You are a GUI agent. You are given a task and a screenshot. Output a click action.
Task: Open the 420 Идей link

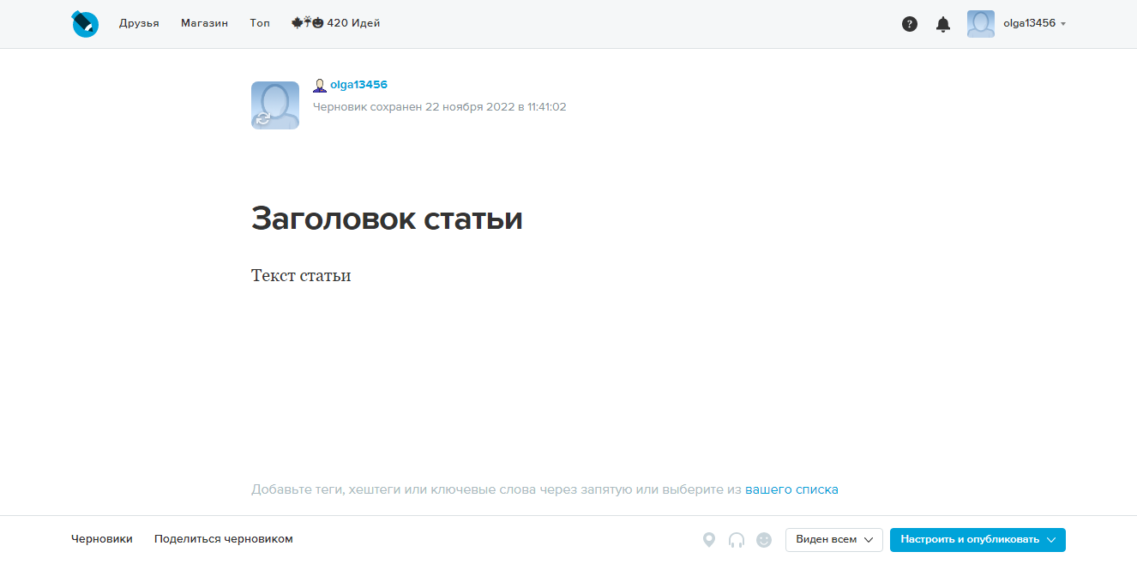[336, 23]
